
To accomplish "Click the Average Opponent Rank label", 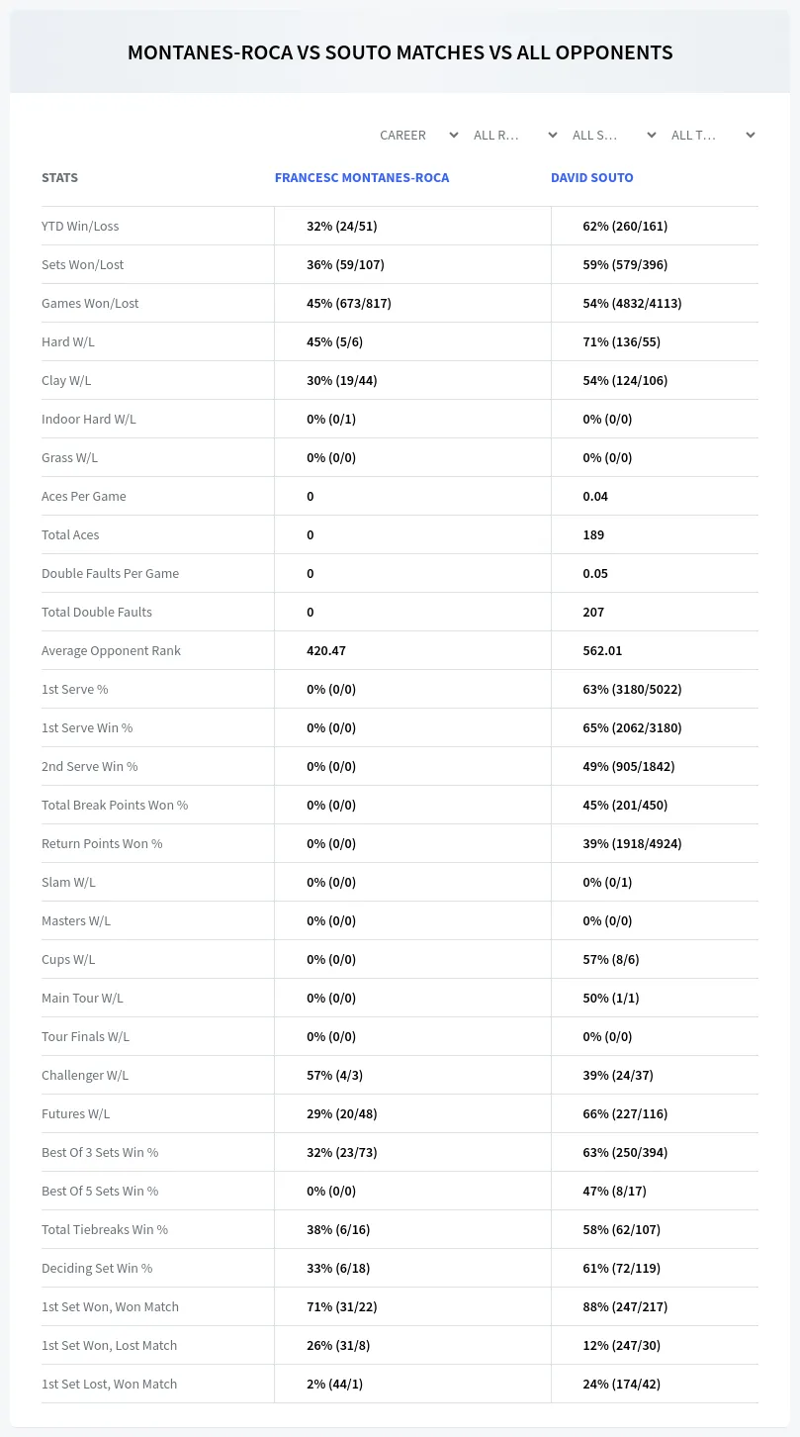I will pos(111,651).
